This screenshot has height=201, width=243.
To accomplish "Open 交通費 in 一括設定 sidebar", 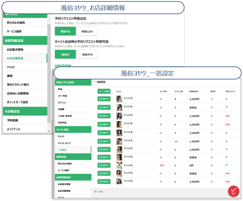I will (x=73, y=109).
